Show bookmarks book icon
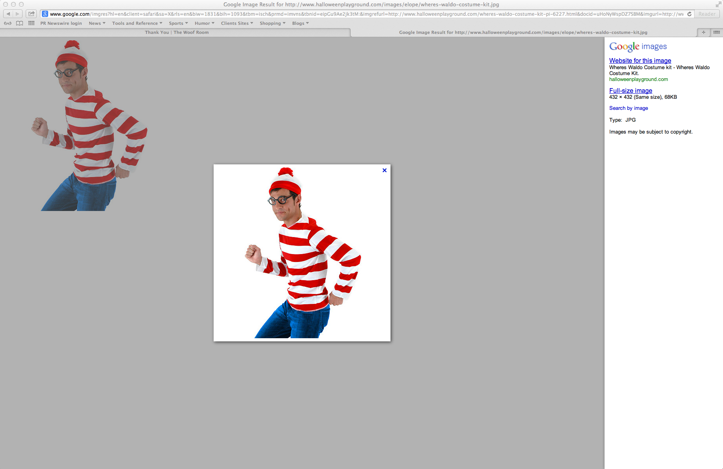The image size is (723, 469). coord(19,23)
